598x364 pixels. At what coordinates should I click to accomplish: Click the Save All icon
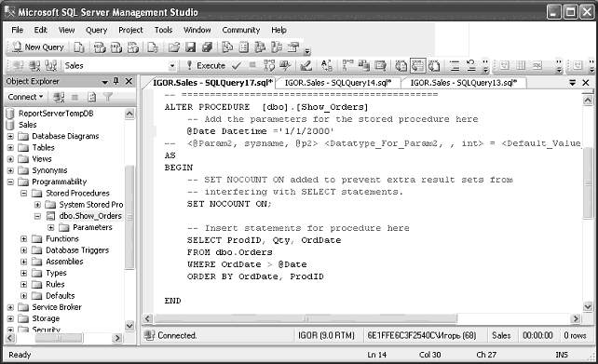207,47
